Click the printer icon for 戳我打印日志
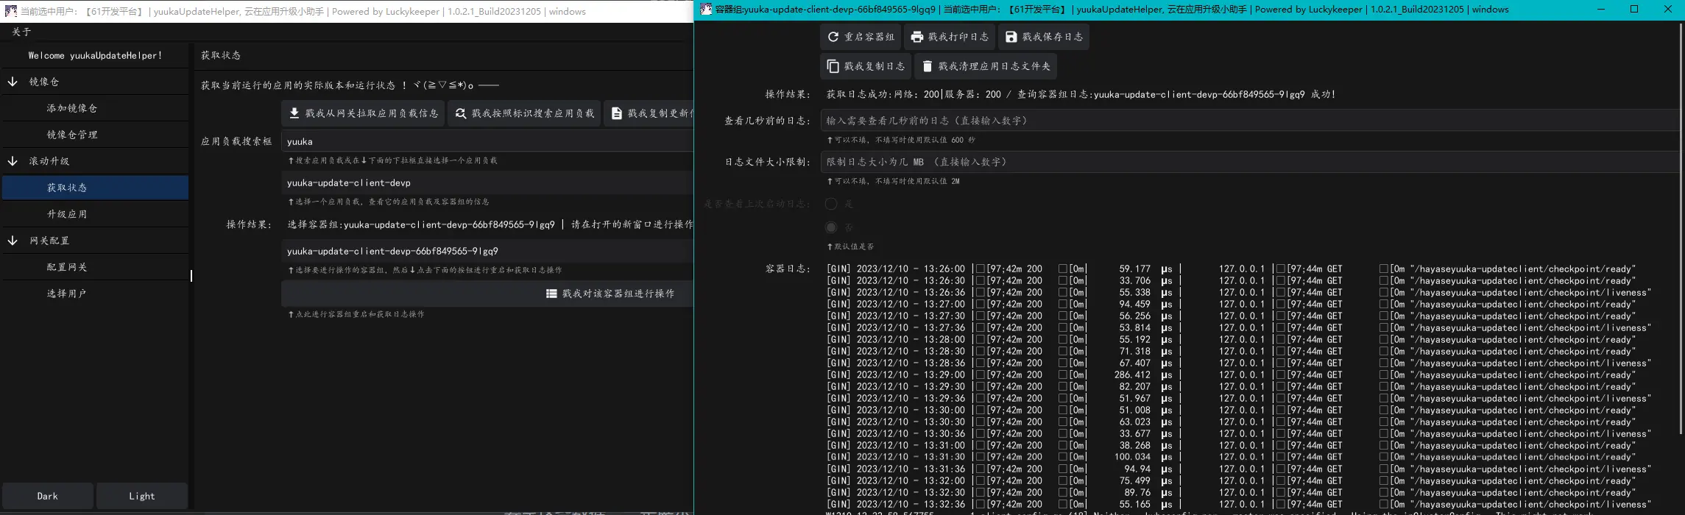This screenshot has width=1685, height=515. (x=917, y=37)
